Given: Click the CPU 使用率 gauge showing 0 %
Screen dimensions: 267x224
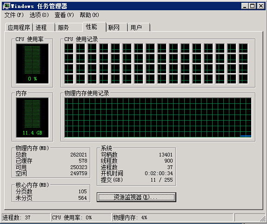Looking at the screenshot, I should [33, 64].
